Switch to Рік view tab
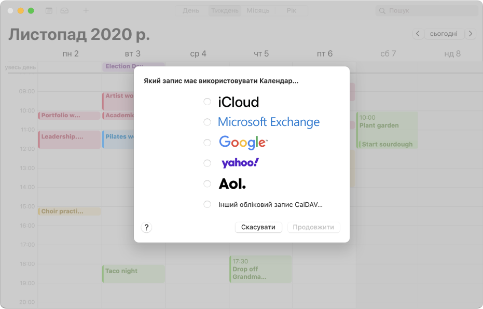483x309 pixels. 292,10
